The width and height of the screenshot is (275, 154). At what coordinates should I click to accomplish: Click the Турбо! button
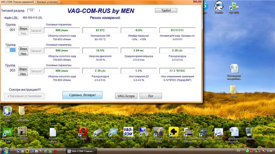166,10
